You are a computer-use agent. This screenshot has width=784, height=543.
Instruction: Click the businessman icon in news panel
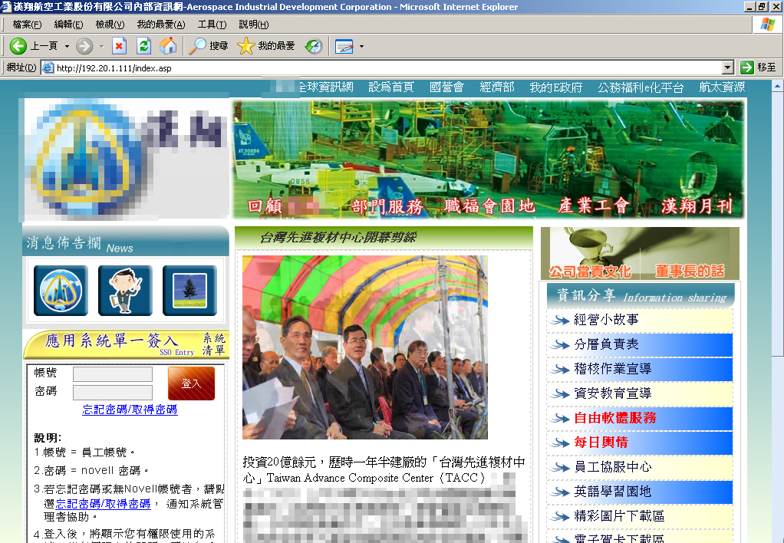pos(125,291)
